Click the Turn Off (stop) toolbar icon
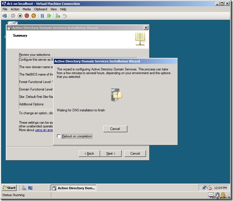This screenshot has height=201, width=233. (20, 16)
